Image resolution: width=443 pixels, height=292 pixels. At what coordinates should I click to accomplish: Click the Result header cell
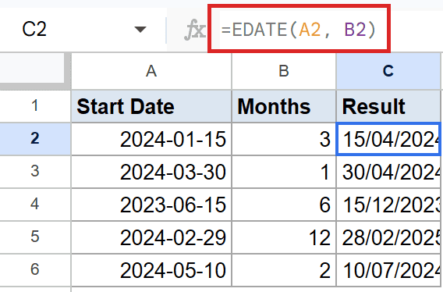388,106
